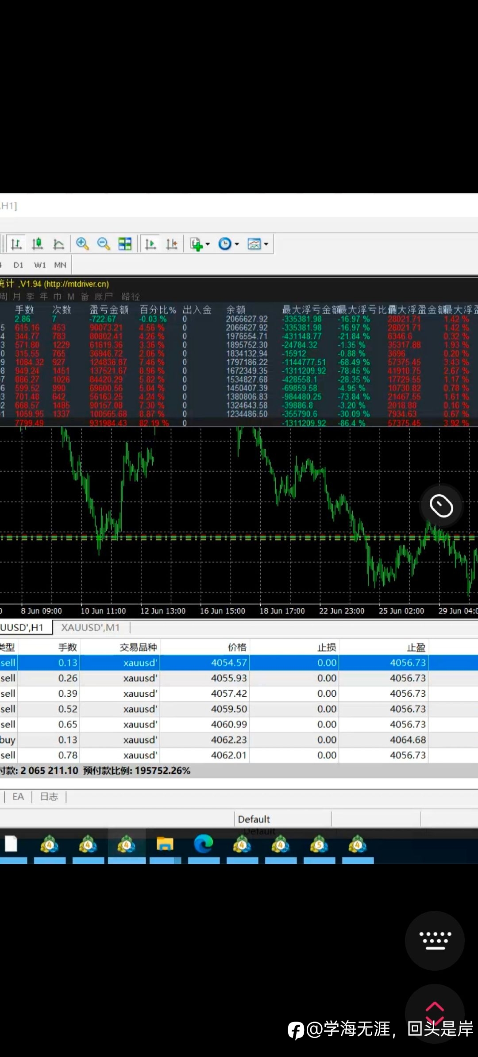Image resolution: width=478 pixels, height=1057 pixels.
Task: Tile chart windows with grid icon
Action: point(125,244)
